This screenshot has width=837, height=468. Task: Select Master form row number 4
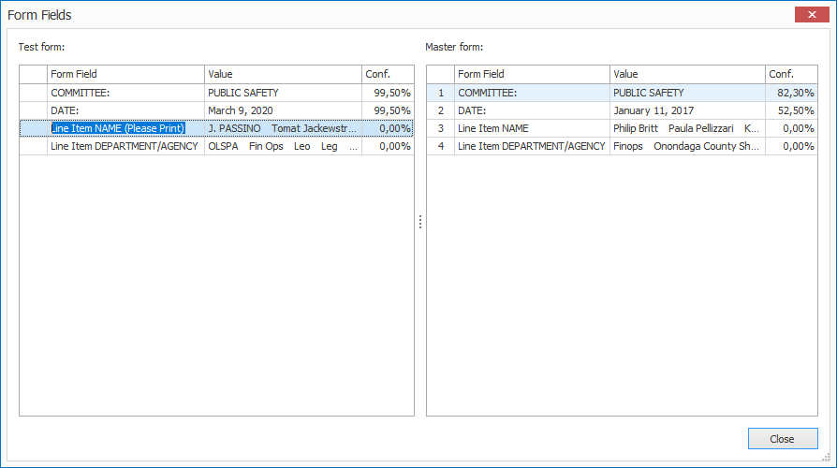point(440,146)
